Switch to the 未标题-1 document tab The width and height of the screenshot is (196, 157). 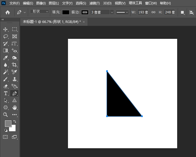pos(52,22)
